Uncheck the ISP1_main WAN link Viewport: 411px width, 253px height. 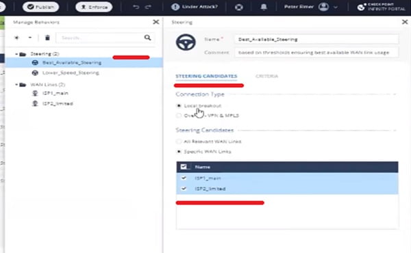click(184, 178)
